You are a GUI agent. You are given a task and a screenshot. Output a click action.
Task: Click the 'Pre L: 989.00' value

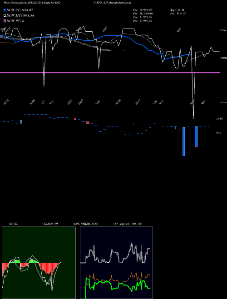[x=143, y=17]
